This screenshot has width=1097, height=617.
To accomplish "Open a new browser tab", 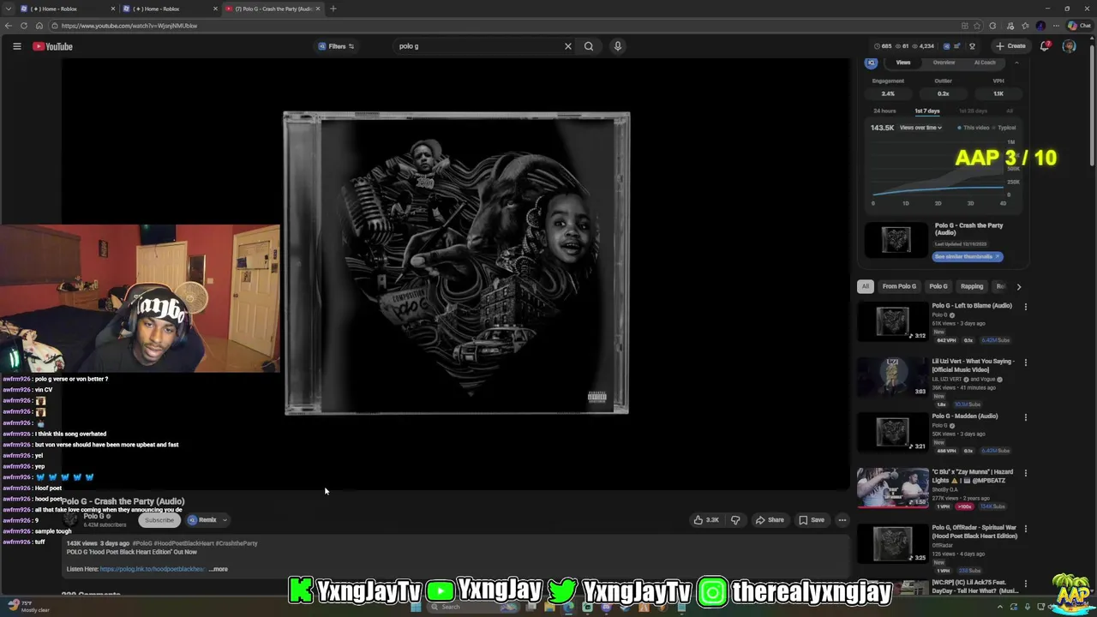I will click(x=333, y=9).
